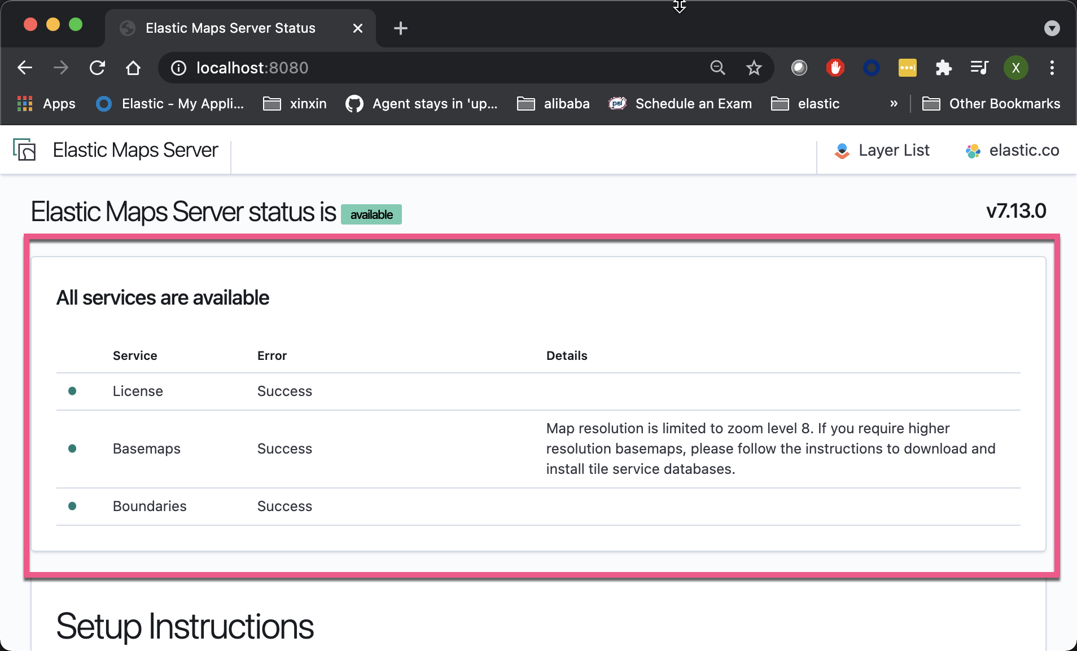This screenshot has width=1077, height=651.
Task: Open the media playlist control icon
Action: [979, 68]
